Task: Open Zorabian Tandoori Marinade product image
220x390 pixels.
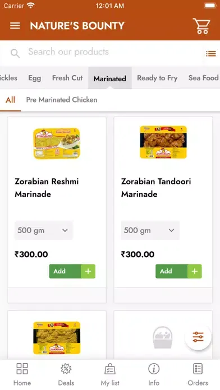Action: pyautogui.click(x=163, y=142)
